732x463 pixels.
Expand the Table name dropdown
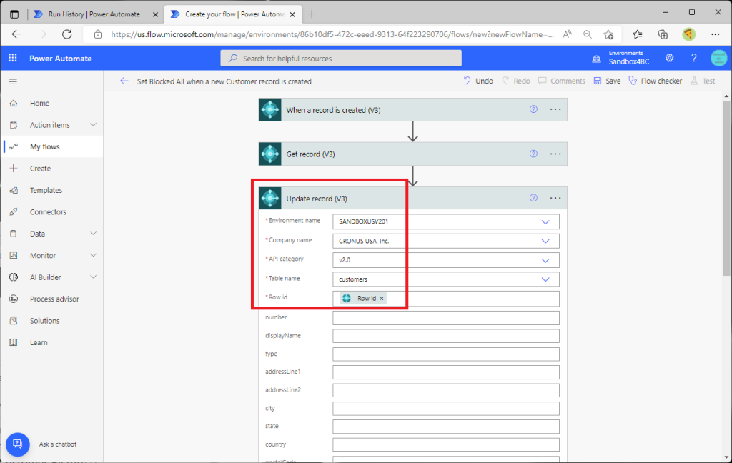(x=545, y=279)
